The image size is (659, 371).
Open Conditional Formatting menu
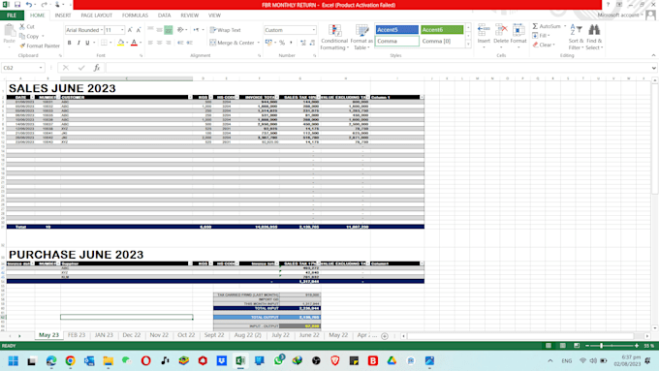(x=334, y=37)
